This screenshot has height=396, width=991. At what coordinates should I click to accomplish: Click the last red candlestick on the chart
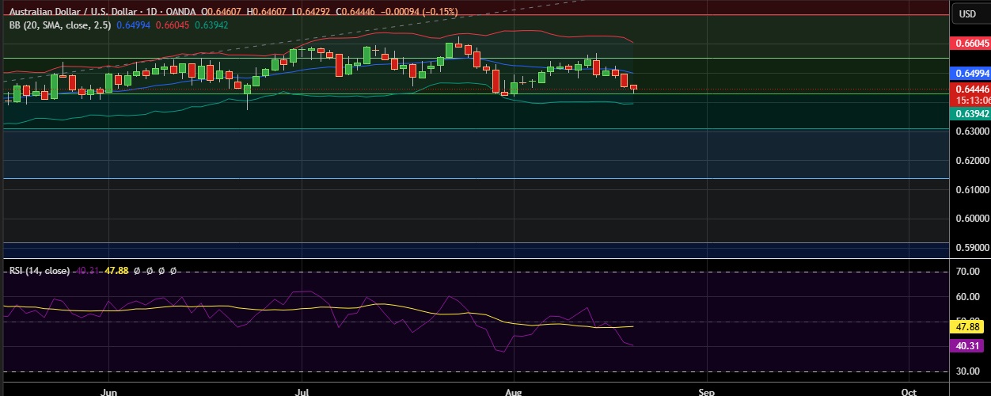[633, 88]
